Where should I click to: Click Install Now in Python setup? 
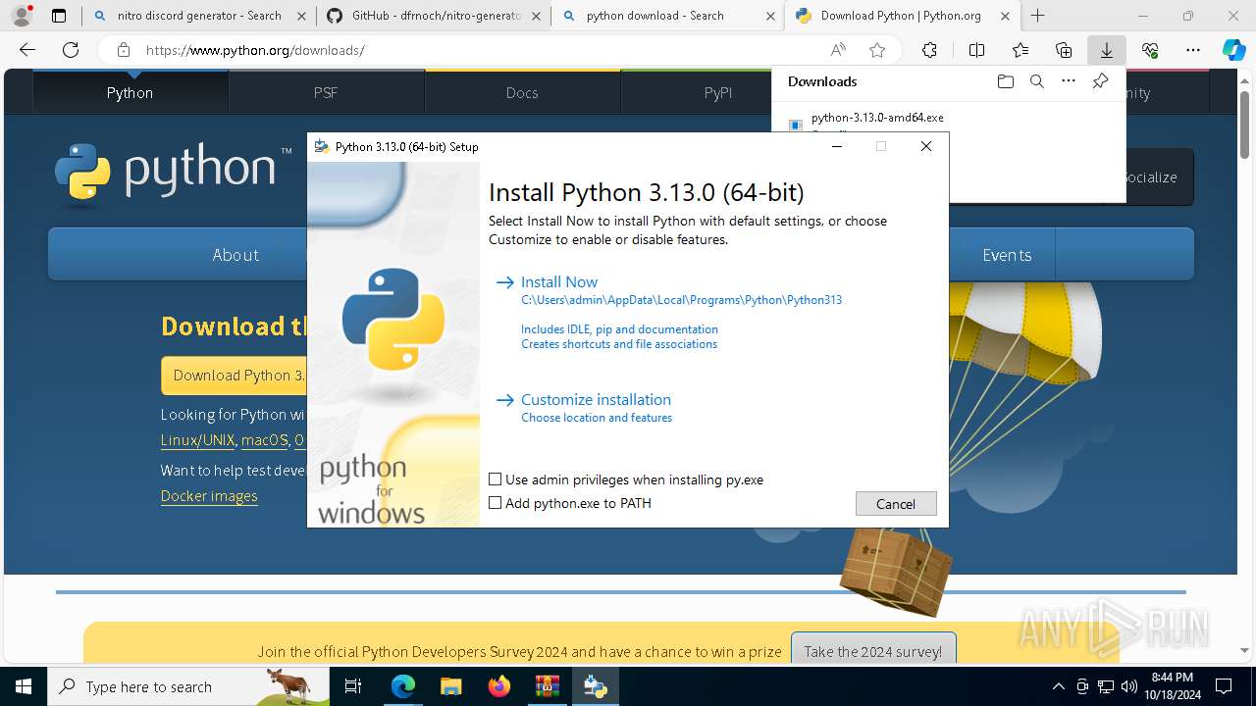point(559,281)
